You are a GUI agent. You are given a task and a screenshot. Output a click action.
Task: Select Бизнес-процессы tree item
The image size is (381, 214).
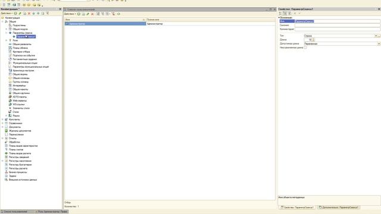click(18, 172)
